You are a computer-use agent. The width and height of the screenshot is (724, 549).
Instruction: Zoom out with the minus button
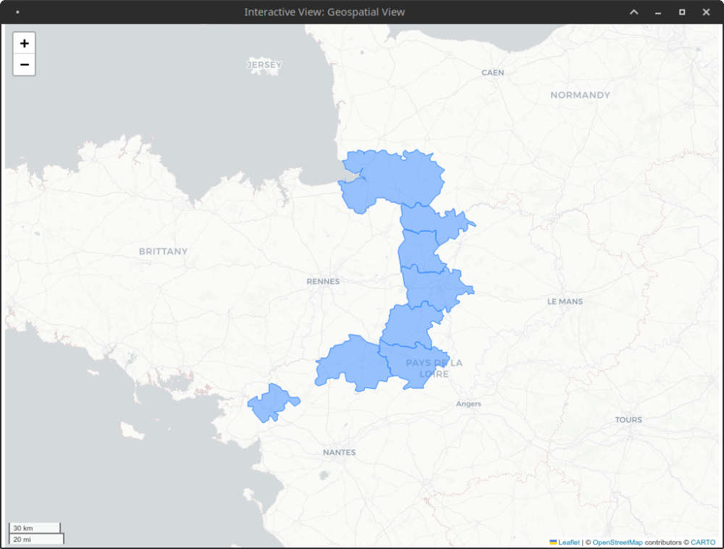[24, 64]
